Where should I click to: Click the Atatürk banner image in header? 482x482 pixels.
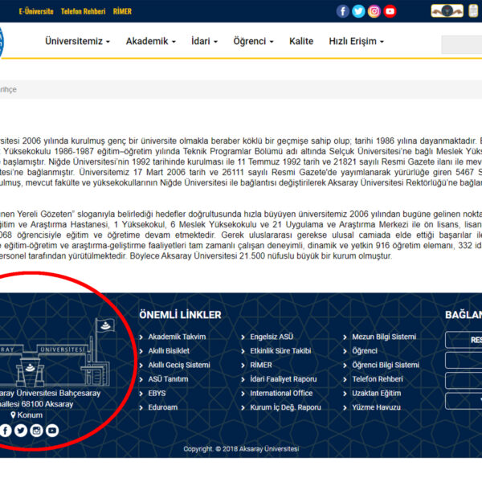click(x=447, y=11)
